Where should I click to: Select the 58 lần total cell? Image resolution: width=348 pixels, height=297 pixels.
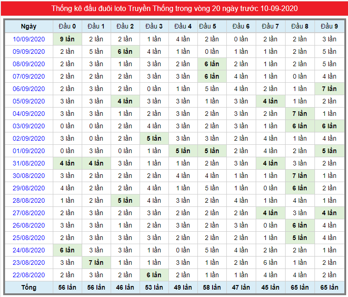click(x=212, y=287)
